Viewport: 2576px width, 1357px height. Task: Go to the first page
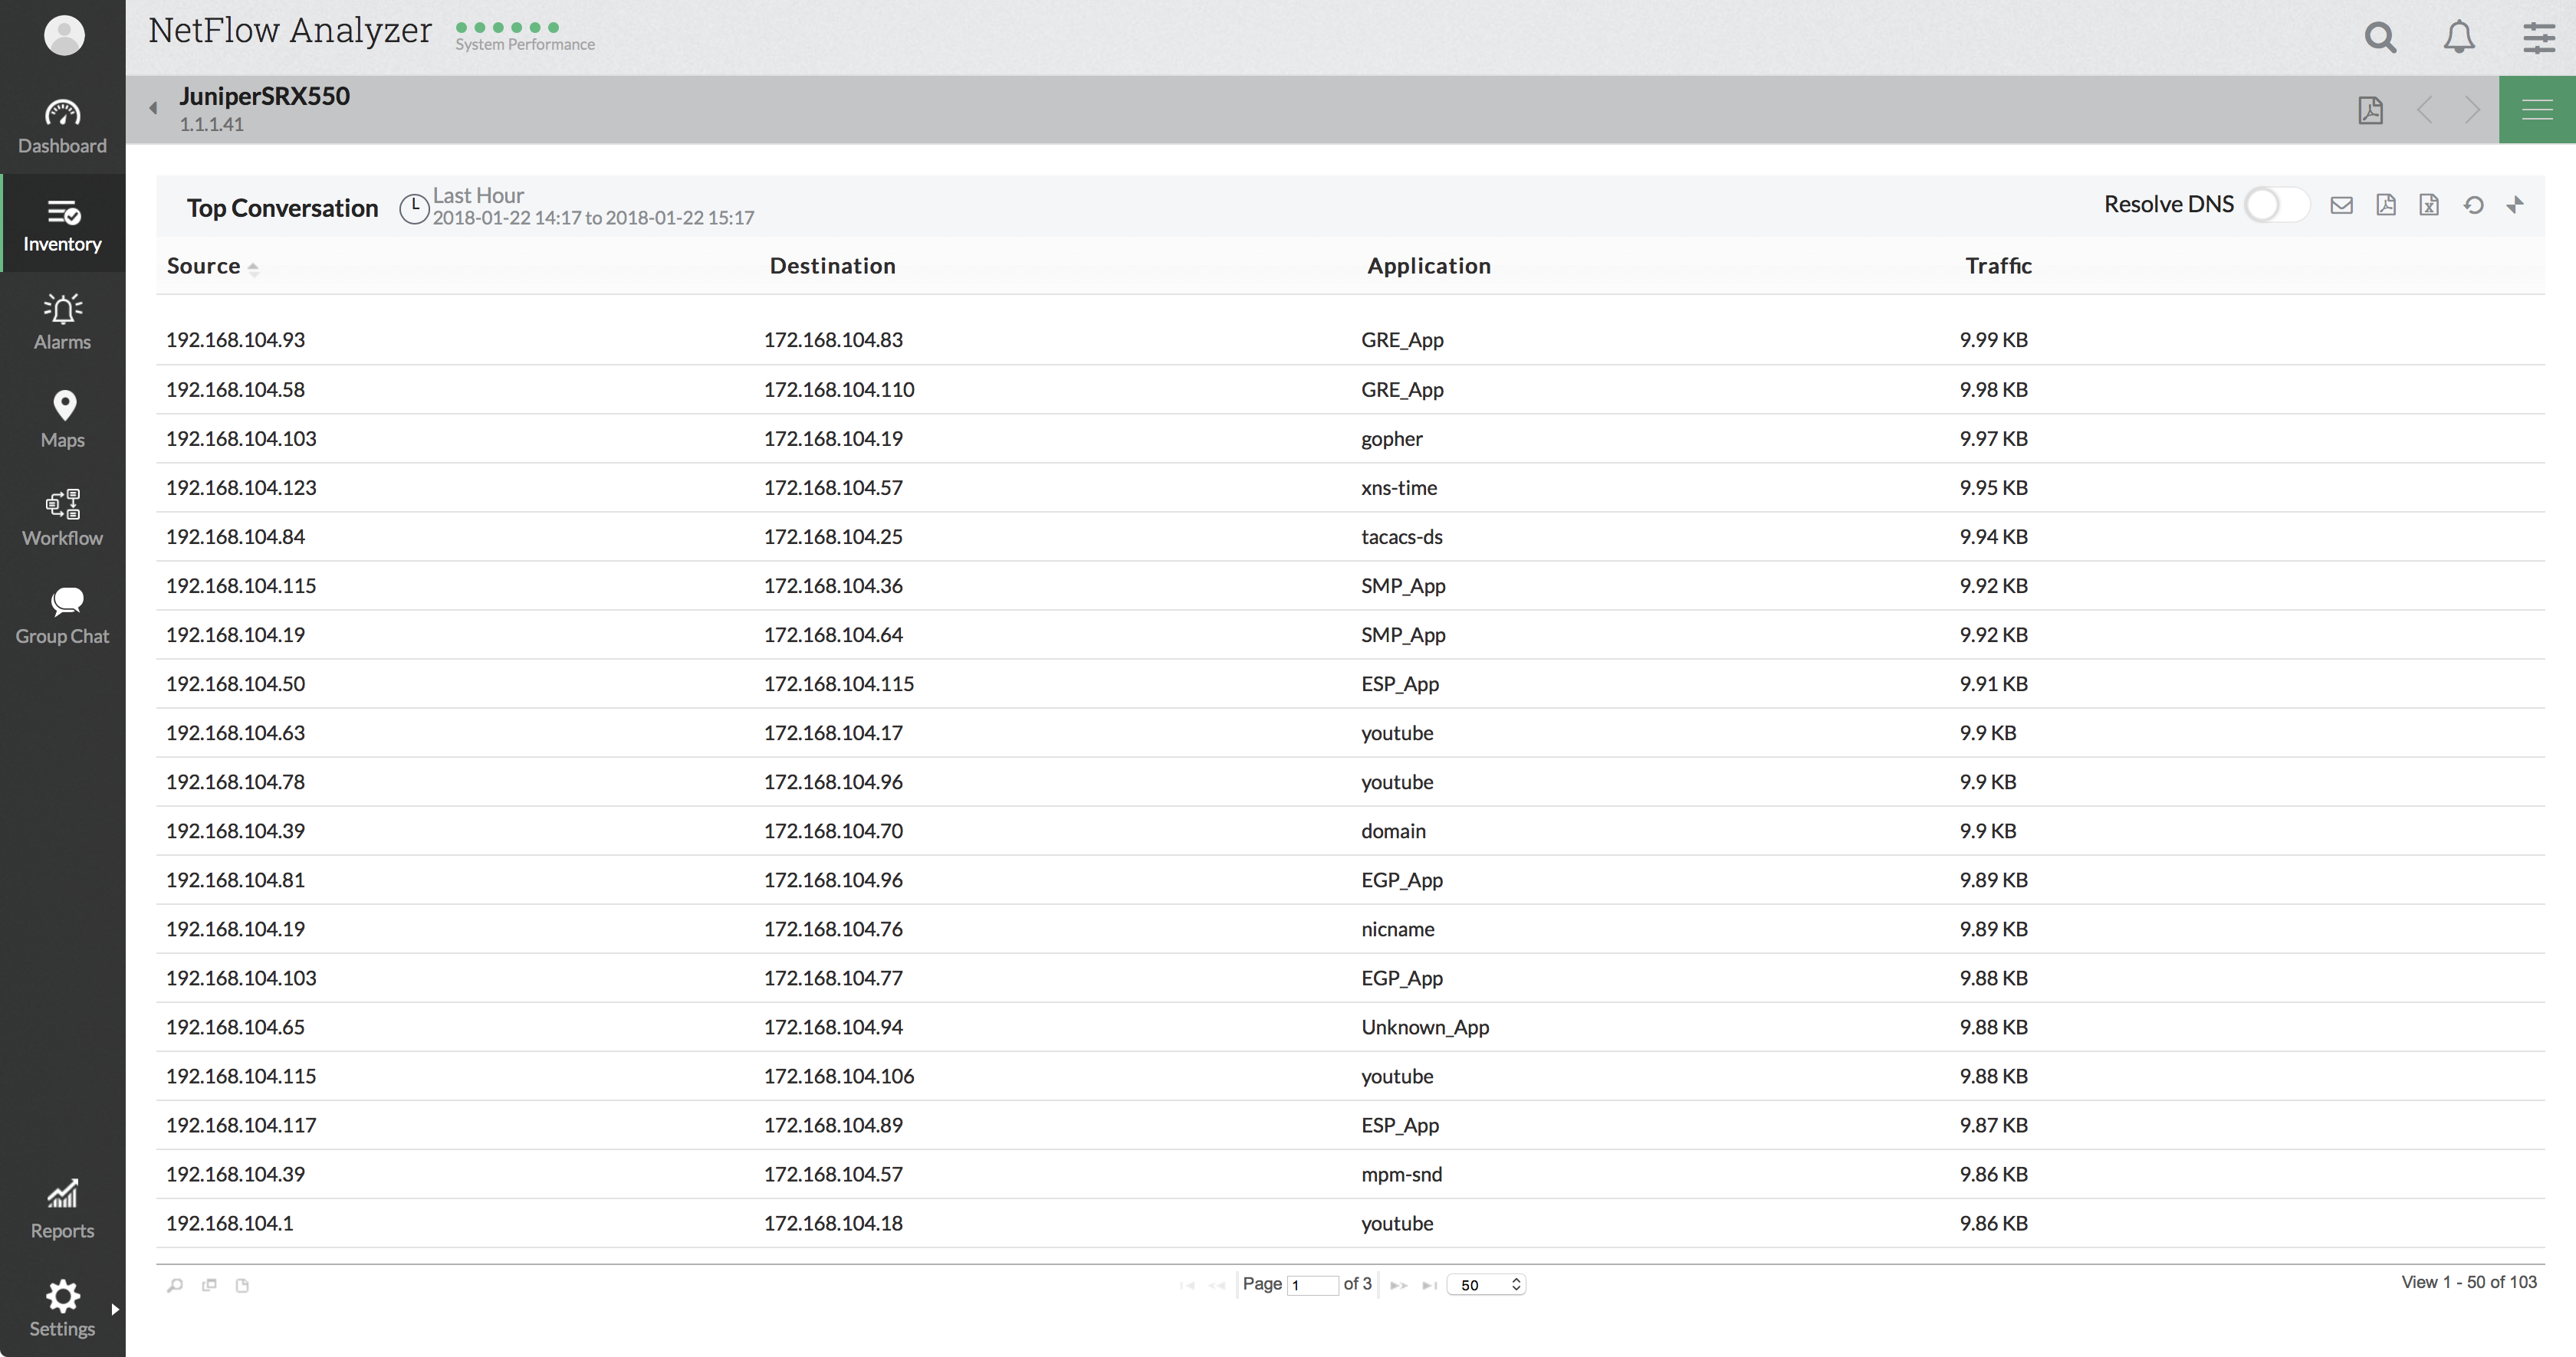tap(1187, 1285)
